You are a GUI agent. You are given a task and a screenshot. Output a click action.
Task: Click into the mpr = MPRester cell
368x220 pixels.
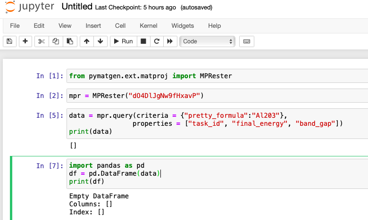tap(217, 96)
